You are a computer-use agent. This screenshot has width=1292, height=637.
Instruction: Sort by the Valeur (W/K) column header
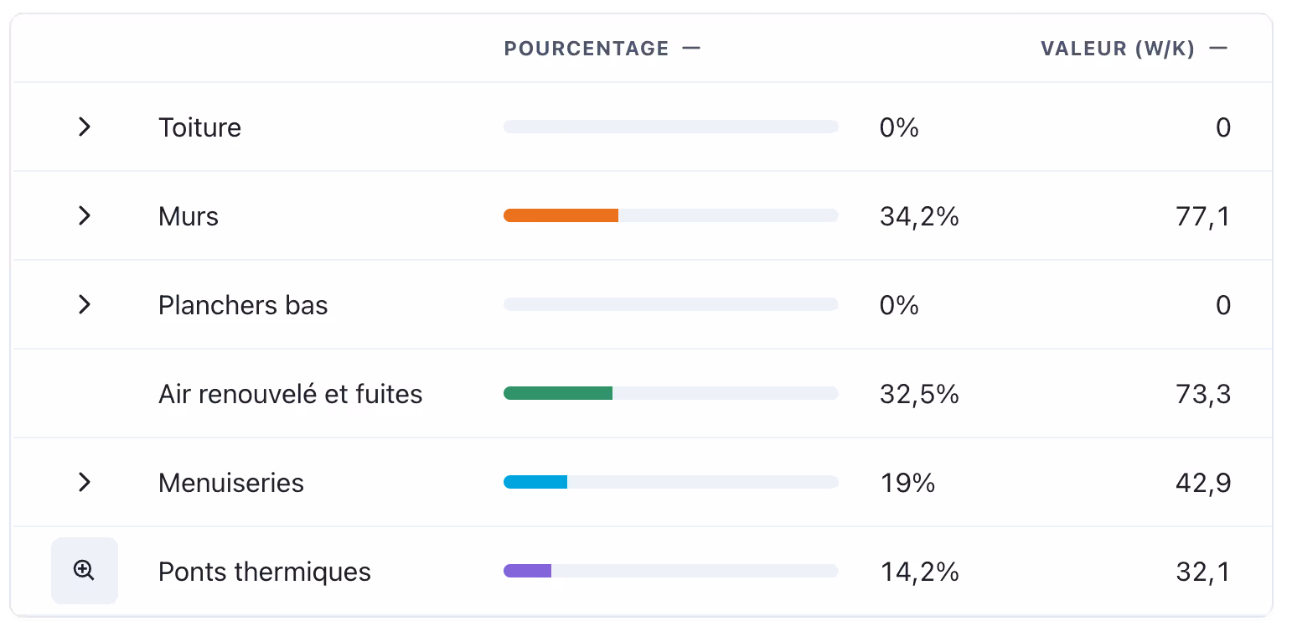[x=1118, y=49]
